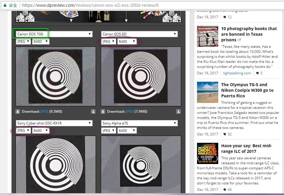Open article about photography books banned in Texas
Viewport: 284px width, 195px height.
[249, 34]
